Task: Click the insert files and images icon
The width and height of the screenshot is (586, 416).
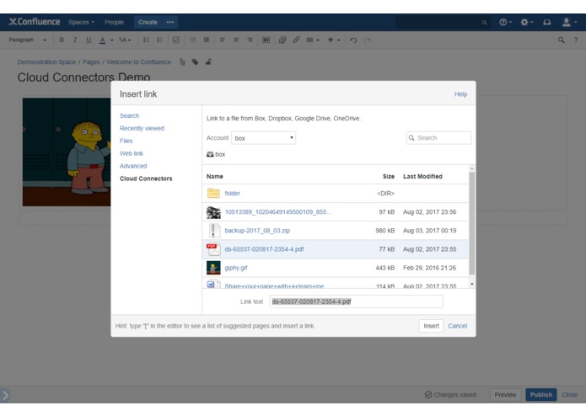Action: pos(282,40)
